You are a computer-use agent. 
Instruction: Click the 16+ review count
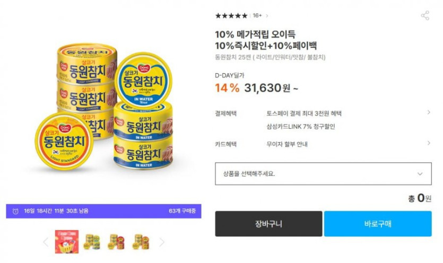257,16
